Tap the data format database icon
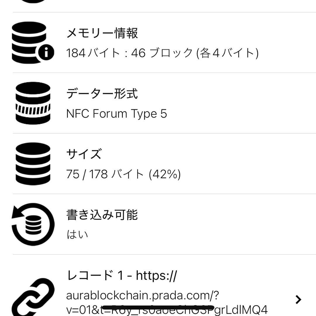316x316 pixels. [33, 103]
